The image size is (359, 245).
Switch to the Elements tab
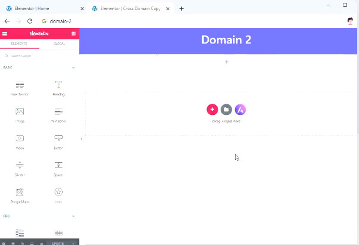[19, 44]
